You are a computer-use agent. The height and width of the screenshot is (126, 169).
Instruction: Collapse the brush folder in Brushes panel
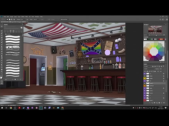click(x=5, y=34)
